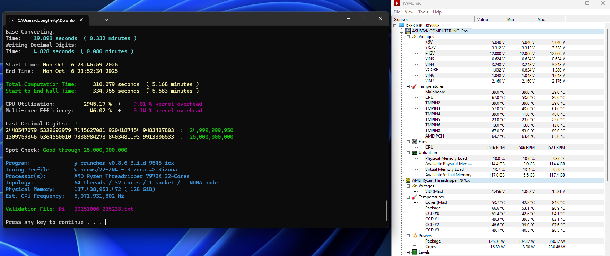Screen dimensions: 610x256
Task: Collapse the Fans group in sensor tree
Action: tap(408, 142)
